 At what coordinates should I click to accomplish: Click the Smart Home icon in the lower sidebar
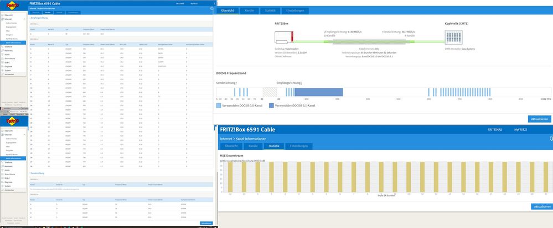[2, 174]
